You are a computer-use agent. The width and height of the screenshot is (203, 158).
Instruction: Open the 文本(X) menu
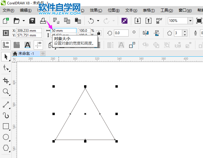pyautogui.click(x=131, y=10)
